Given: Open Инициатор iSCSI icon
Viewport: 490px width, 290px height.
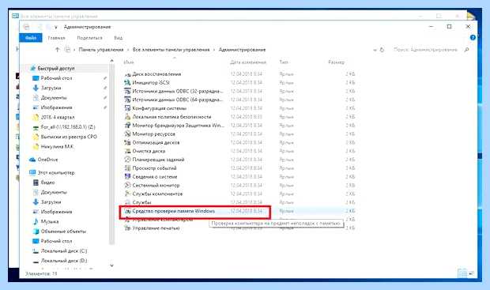Looking at the screenshot, I should coord(127,83).
